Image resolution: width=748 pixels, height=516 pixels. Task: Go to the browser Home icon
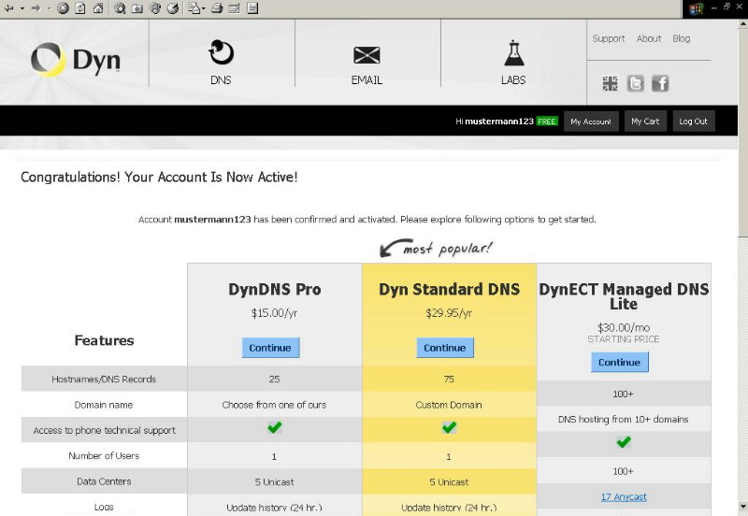(98, 8)
